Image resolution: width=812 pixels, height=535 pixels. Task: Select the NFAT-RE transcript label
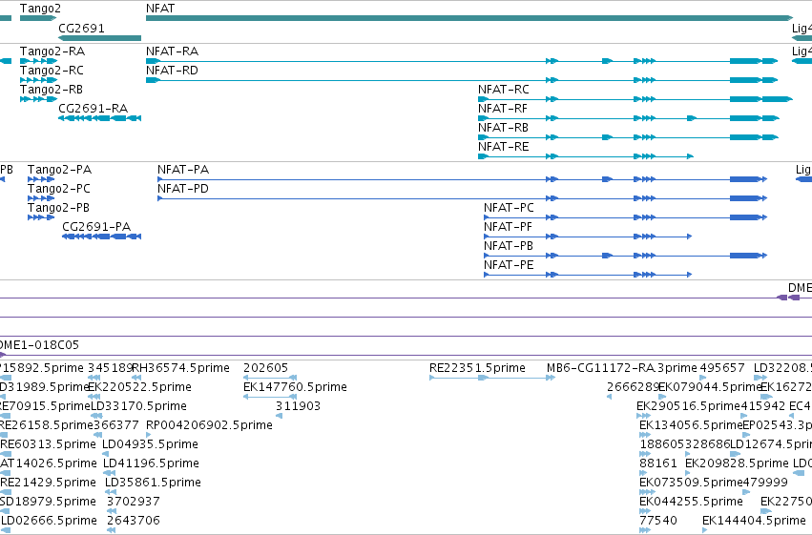[x=503, y=147]
